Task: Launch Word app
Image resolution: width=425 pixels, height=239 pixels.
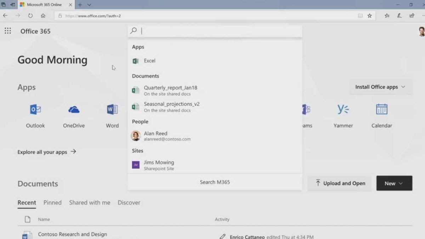Action: click(x=112, y=116)
